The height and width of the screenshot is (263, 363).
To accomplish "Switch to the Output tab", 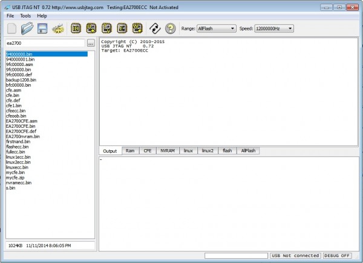I will pos(110,151).
